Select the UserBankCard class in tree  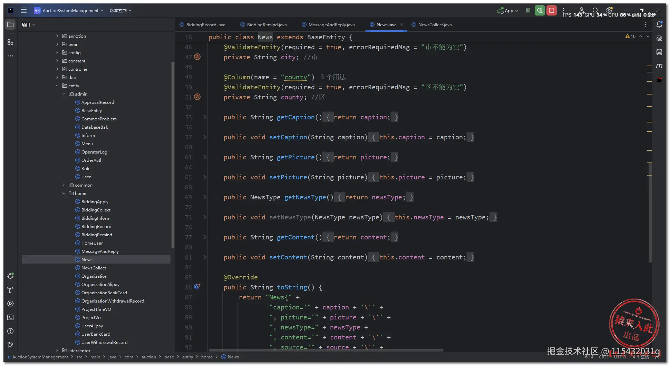(x=96, y=334)
